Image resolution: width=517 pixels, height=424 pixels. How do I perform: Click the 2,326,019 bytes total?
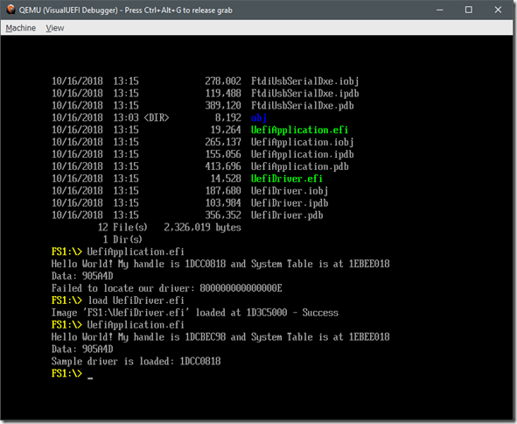pos(202,228)
